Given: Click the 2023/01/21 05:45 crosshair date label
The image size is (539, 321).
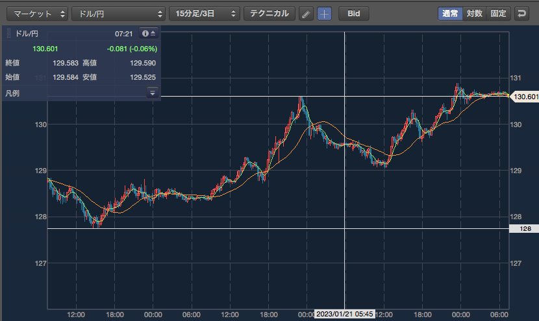Looking at the screenshot, I should (x=344, y=314).
